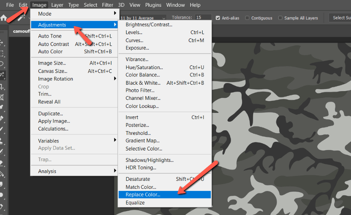Open the Filter menu
Viewport: 351px width, 215px height.
tap(108, 5)
